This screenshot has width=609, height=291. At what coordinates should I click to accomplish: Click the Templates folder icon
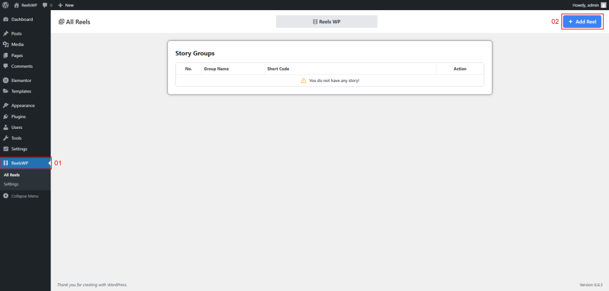click(5, 91)
